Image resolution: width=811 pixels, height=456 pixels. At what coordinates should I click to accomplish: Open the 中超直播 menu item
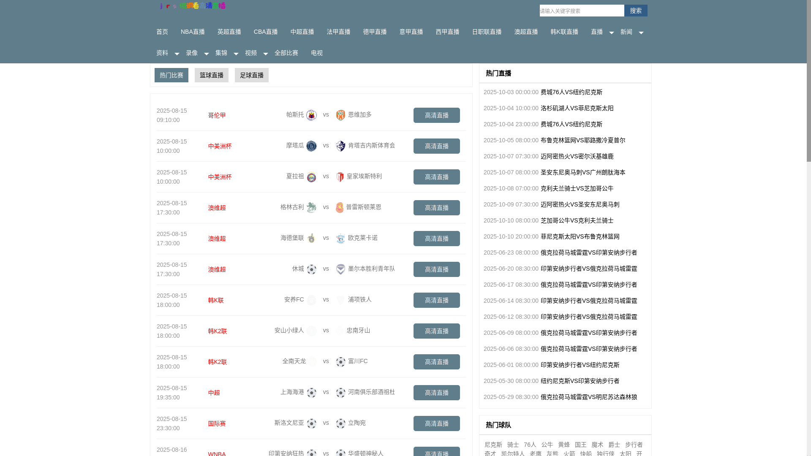[302, 32]
